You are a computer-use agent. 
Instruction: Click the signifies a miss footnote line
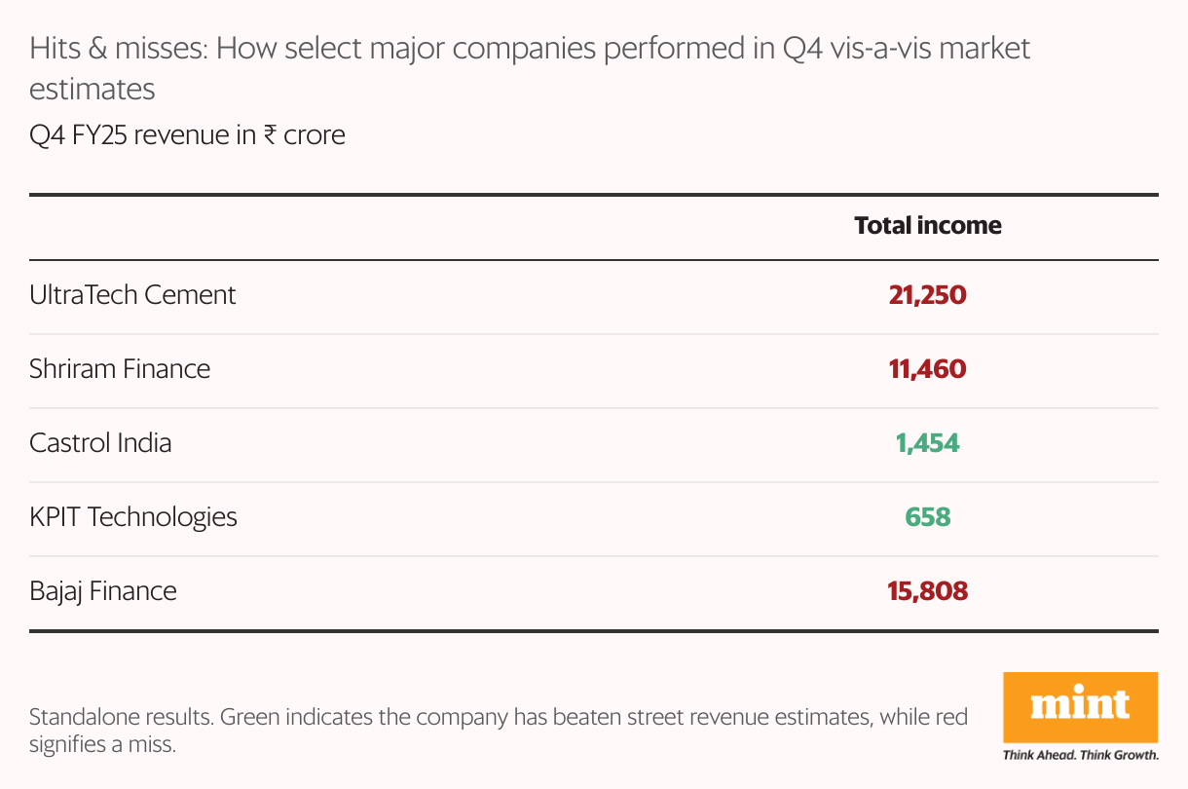click(102, 746)
